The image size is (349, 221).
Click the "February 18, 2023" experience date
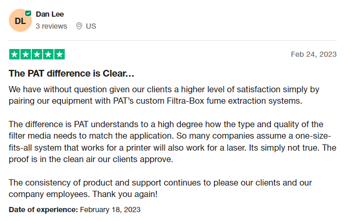click(x=110, y=210)
